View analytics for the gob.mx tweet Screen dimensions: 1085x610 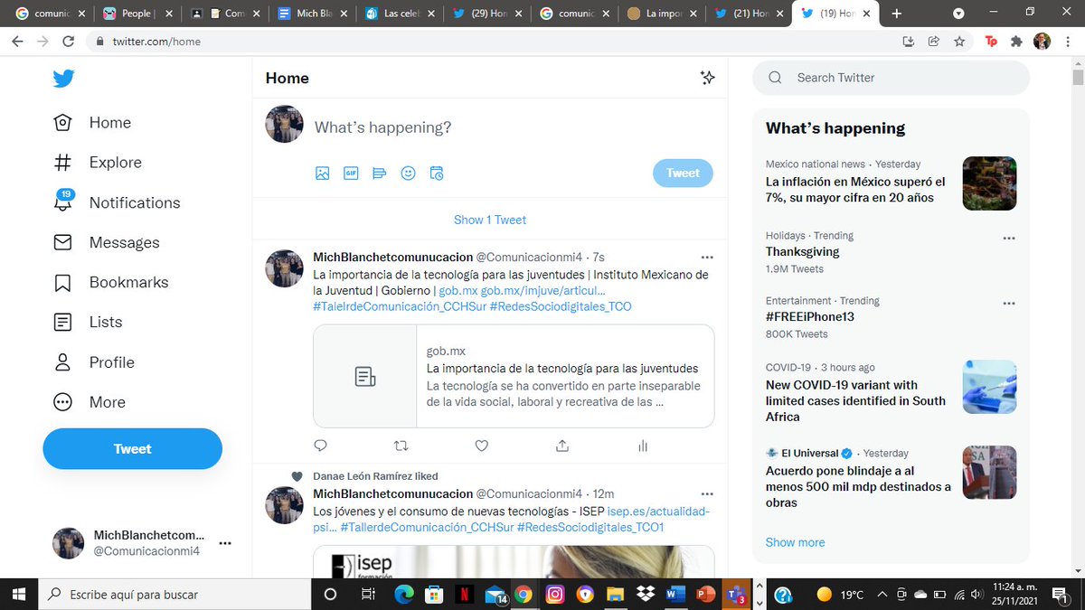[643, 446]
